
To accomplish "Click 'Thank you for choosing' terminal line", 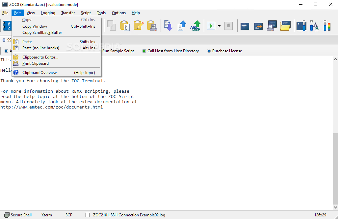I will tap(53, 81).
